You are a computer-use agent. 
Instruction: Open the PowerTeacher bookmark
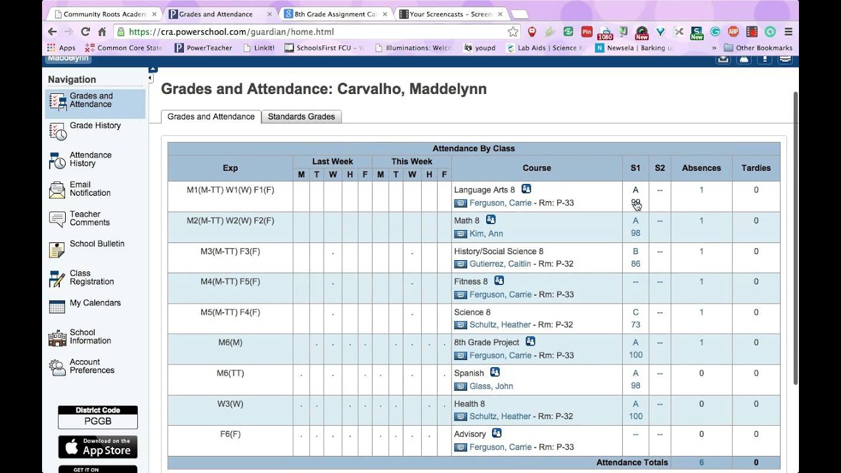click(x=204, y=48)
